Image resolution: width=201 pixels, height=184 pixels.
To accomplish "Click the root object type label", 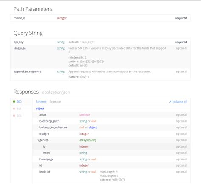I will tap(40, 109).
